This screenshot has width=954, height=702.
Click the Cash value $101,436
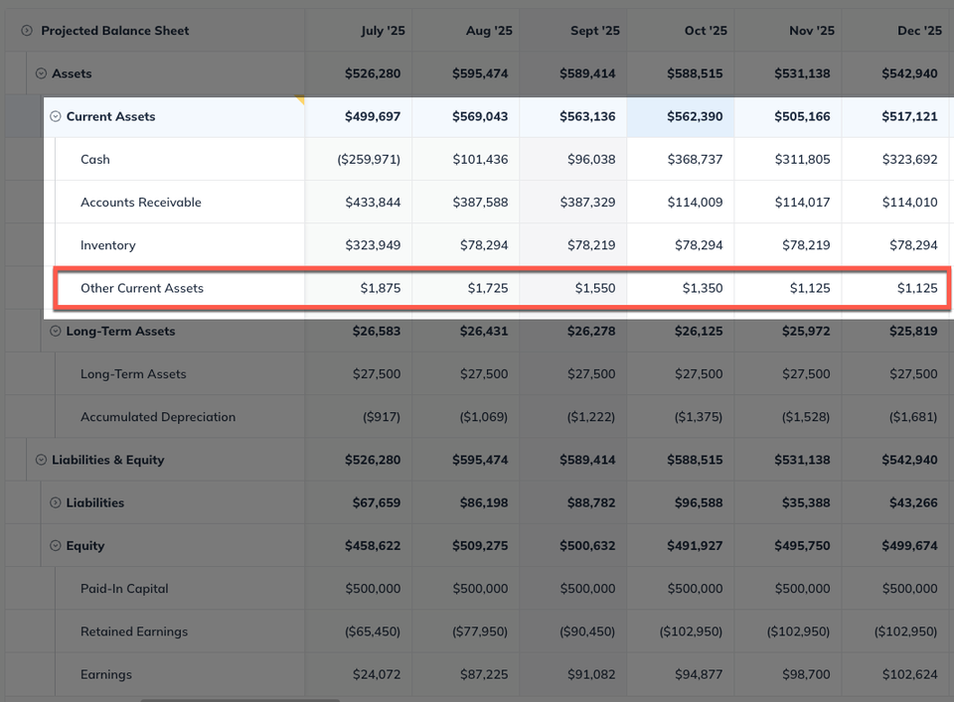pos(480,159)
